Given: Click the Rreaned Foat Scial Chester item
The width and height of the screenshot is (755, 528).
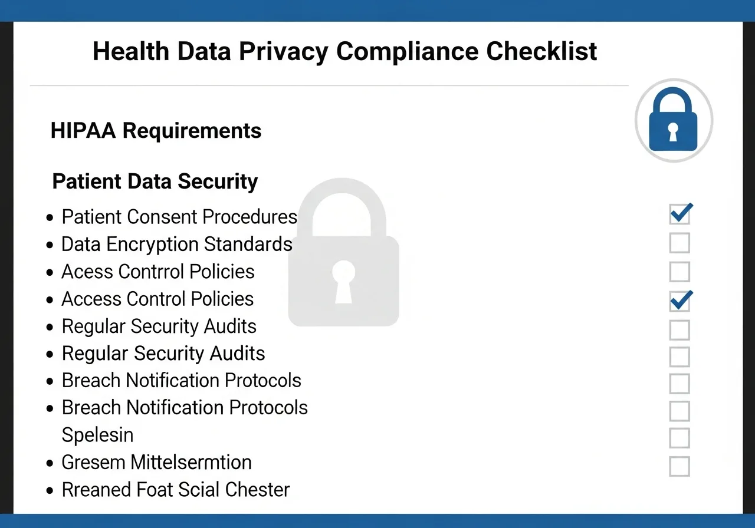Looking at the screenshot, I should [176, 490].
